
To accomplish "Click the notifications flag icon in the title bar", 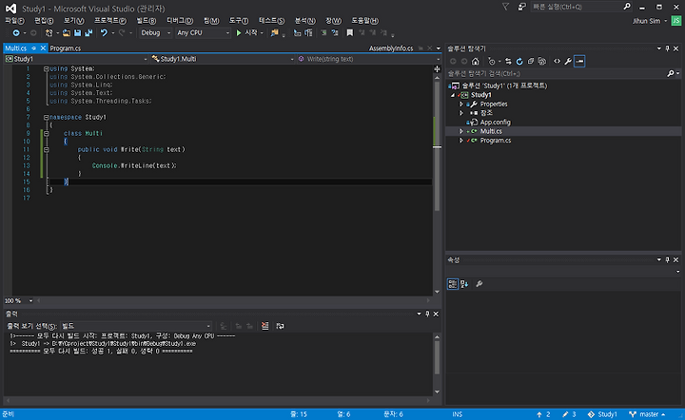I will pyautogui.click(x=505, y=7).
